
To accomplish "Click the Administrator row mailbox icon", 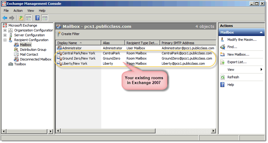I will pyautogui.click(x=59, y=48).
